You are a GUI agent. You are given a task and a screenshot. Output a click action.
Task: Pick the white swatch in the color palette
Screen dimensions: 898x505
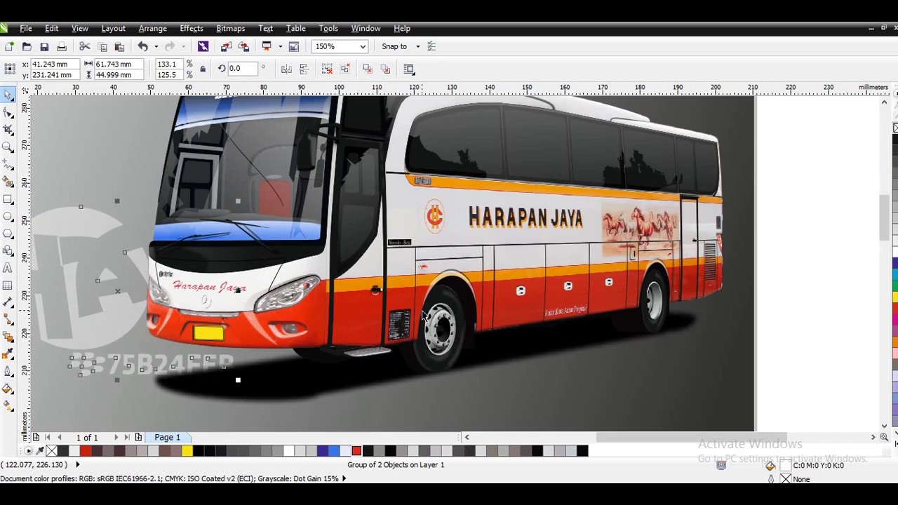288,451
